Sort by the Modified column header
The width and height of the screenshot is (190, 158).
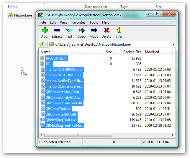(158, 52)
